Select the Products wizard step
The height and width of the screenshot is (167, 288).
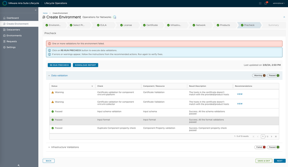225,25
